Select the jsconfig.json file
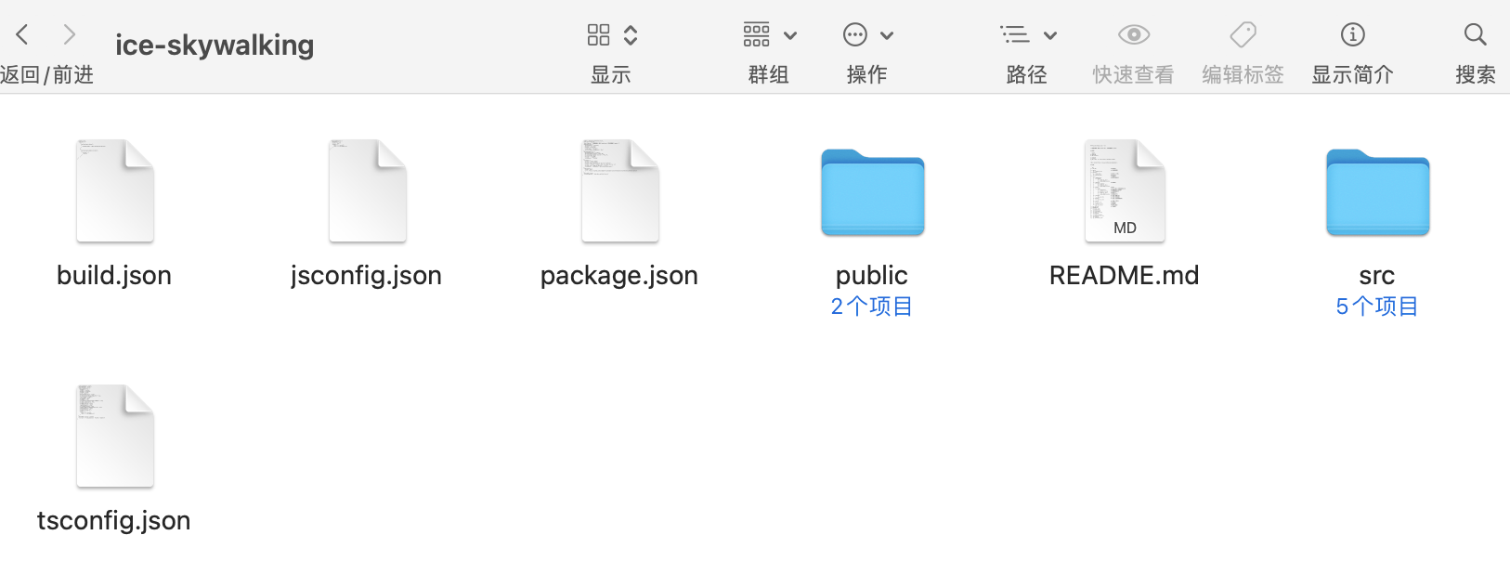Screen dimensions: 1510x561 [367, 191]
